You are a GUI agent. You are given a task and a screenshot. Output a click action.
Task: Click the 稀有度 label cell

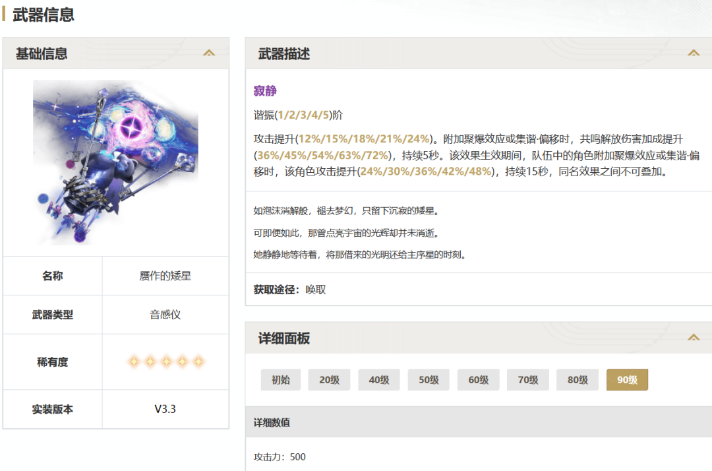(x=53, y=362)
